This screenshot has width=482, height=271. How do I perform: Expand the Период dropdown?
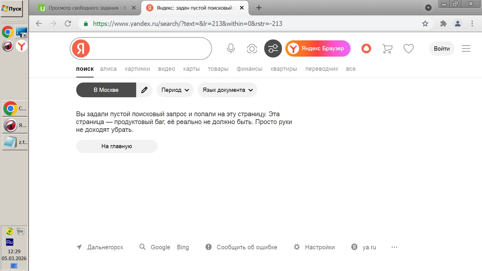click(175, 90)
